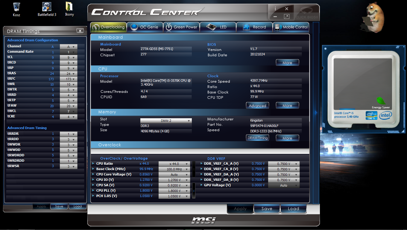Go to the Green Power tab
This screenshot has width=407, height=230.
pyautogui.click(x=181, y=27)
